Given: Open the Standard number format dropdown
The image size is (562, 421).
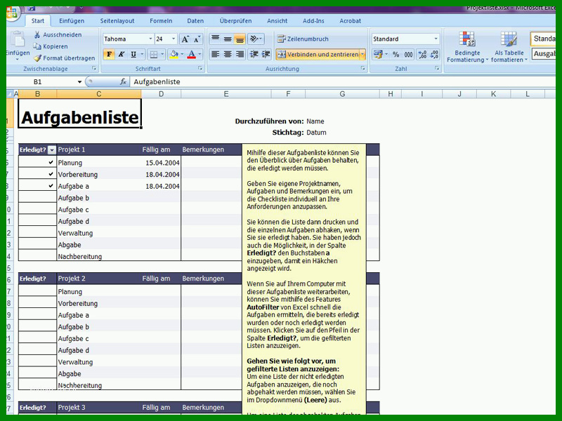Looking at the screenshot, I should 436,39.
